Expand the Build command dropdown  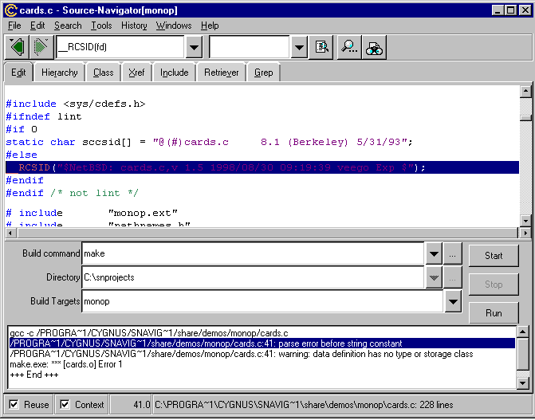pos(433,254)
